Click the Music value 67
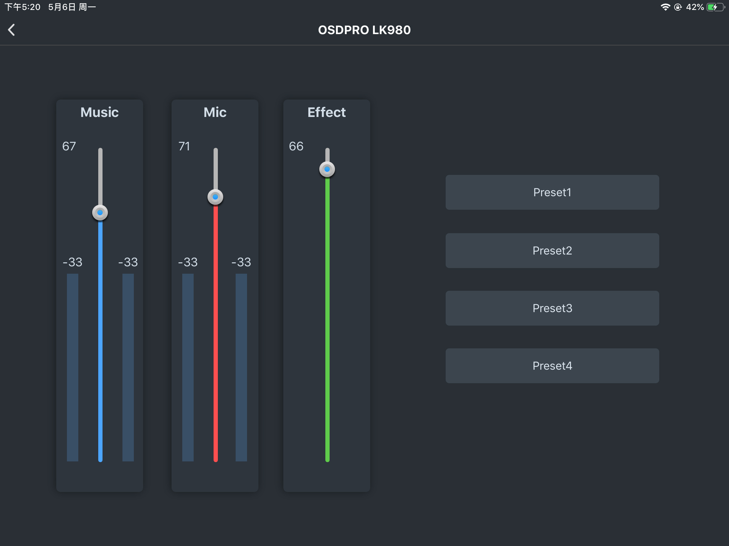 pos(69,146)
